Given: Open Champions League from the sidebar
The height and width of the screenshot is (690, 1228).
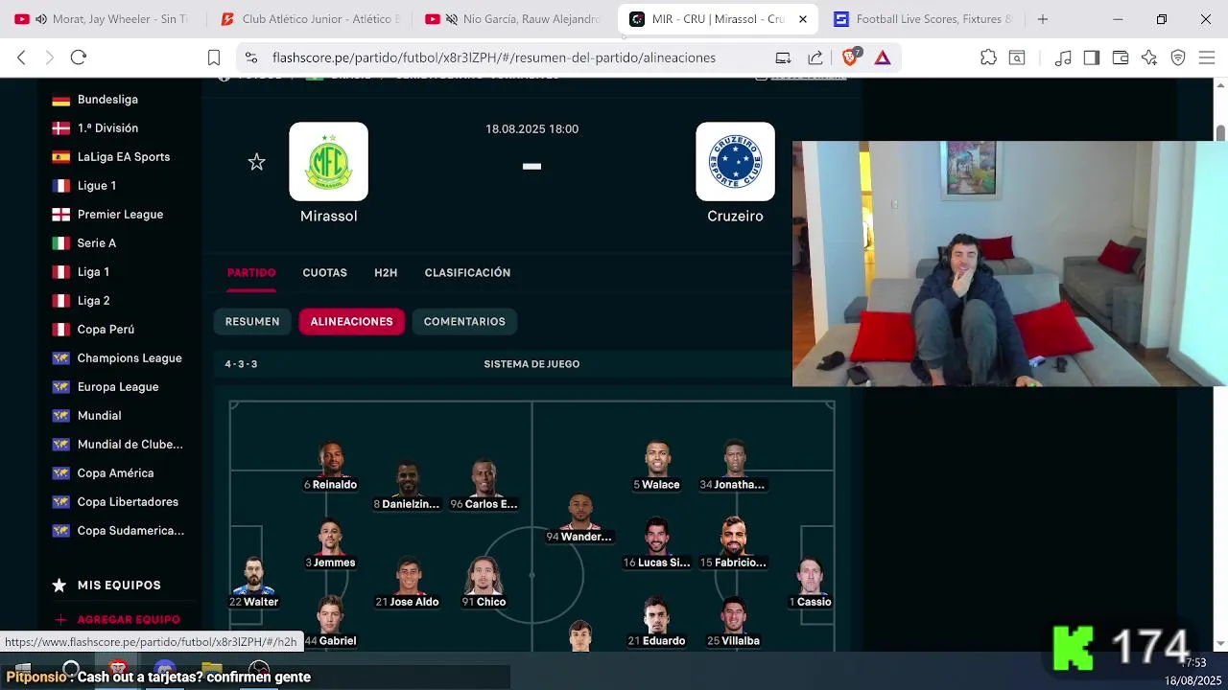Looking at the screenshot, I should [x=130, y=358].
